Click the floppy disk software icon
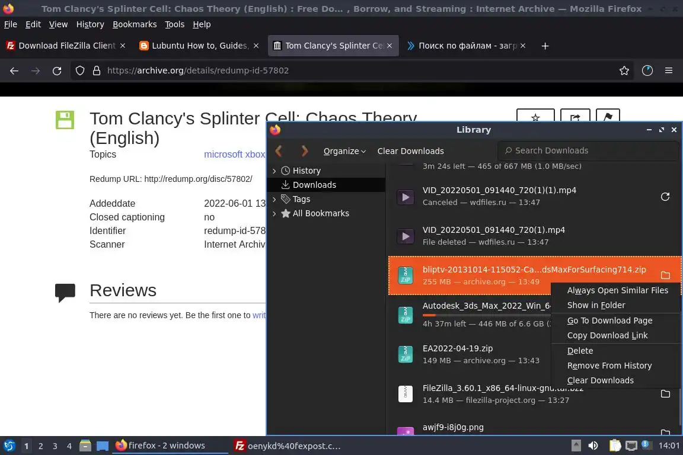 [x=65, y=120]
